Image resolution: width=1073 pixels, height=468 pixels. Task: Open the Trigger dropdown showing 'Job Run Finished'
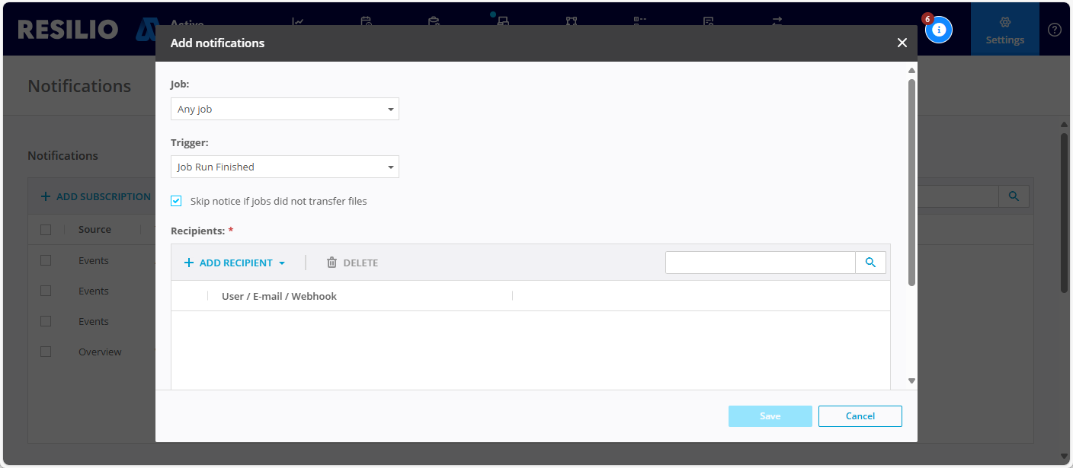[284, 167]
